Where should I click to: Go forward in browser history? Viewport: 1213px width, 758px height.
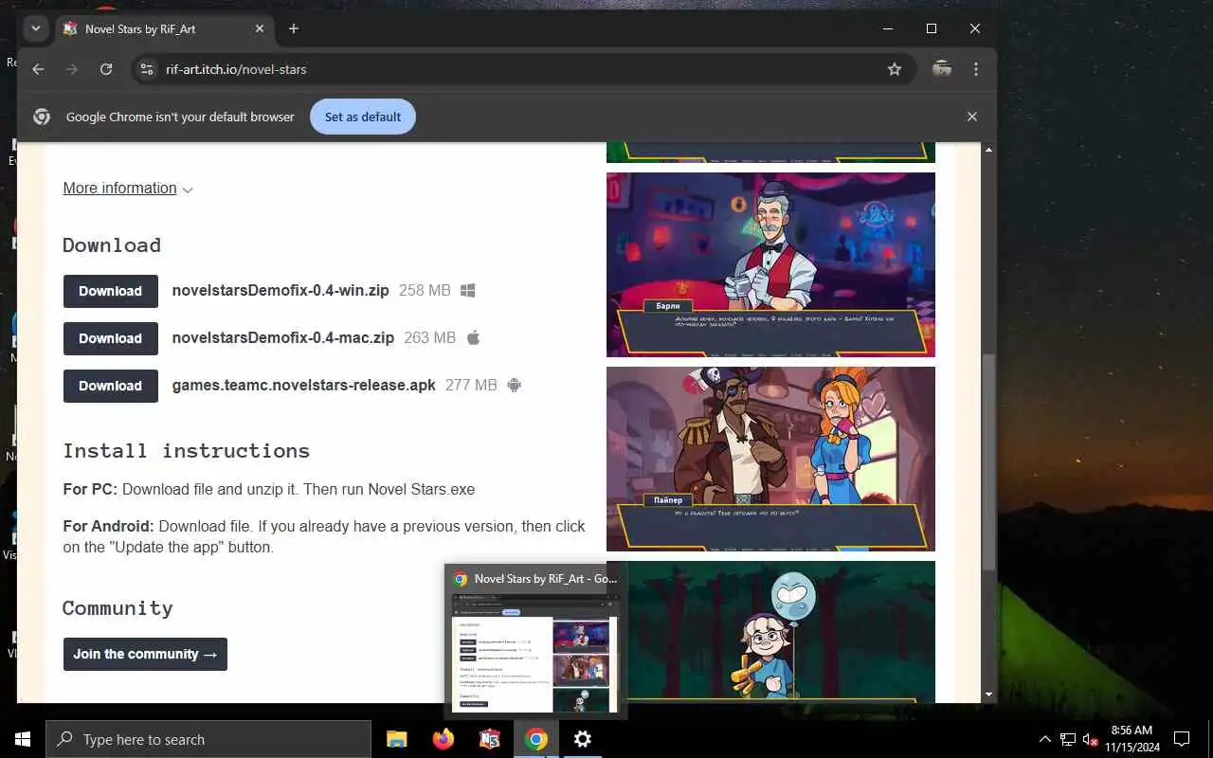(72, 69)
